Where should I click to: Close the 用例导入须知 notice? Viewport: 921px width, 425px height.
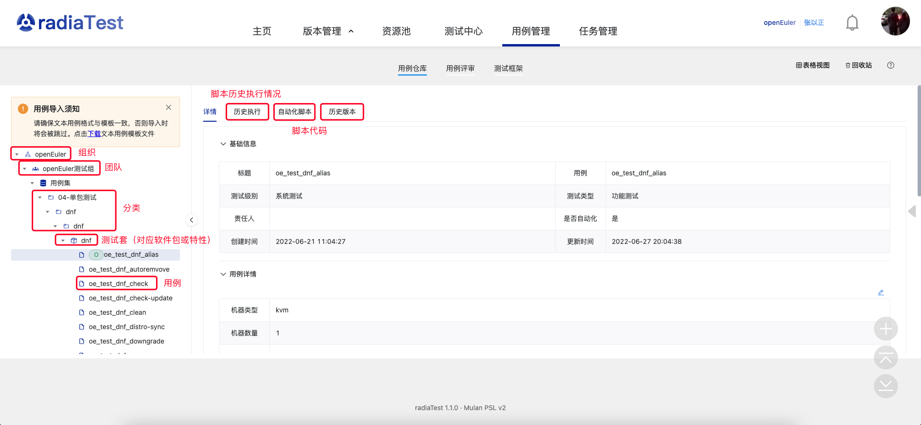[x=169, y=107]
